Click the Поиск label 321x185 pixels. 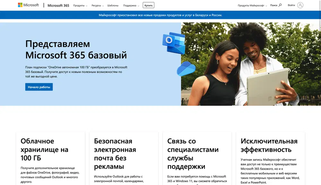point(274,5)
